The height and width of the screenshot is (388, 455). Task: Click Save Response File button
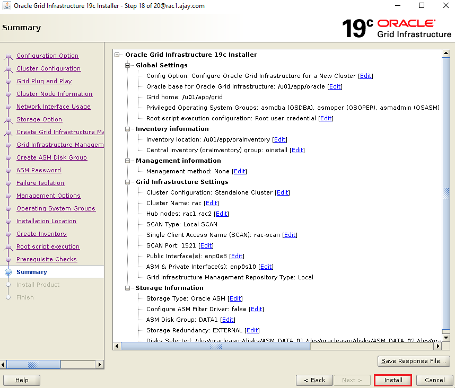click(x=414, y=361)
